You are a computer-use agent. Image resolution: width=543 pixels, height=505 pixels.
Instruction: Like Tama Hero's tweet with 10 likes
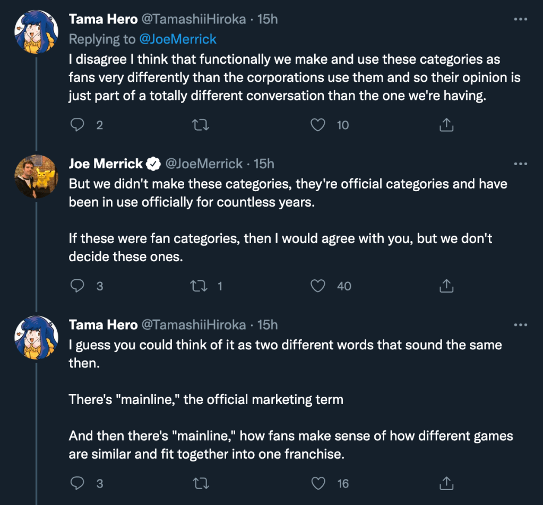click(317, 125)
